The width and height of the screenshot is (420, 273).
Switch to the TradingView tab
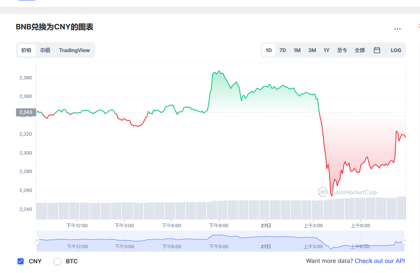[74, 50]
